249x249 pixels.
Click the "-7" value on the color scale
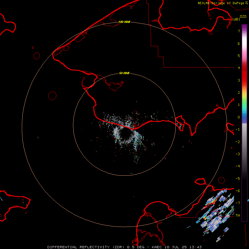[x=238, y=203]
